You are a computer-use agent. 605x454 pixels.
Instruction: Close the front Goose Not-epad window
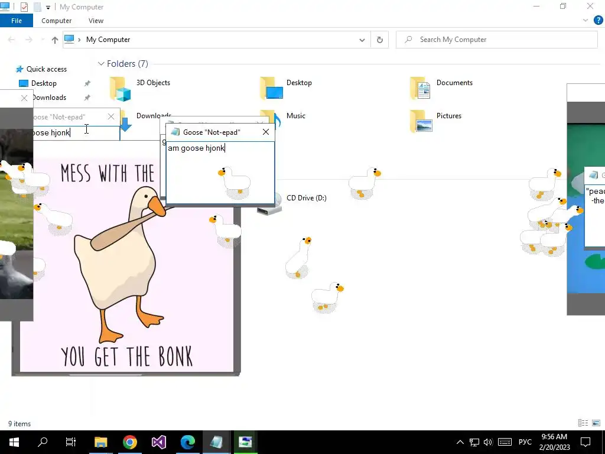coord(266,132)
